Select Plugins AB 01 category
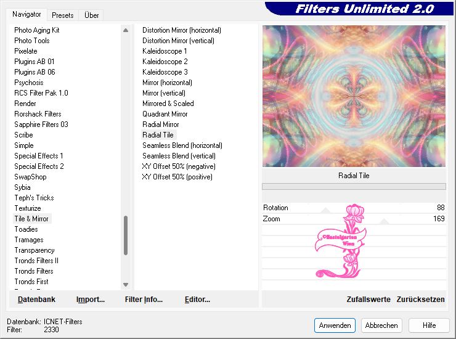This screenshot has width=456, height=339. coord(35,62)
